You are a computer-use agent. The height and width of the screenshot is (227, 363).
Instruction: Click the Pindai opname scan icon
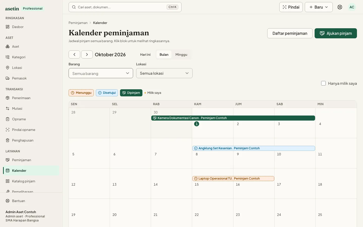(x=8, y=130)
